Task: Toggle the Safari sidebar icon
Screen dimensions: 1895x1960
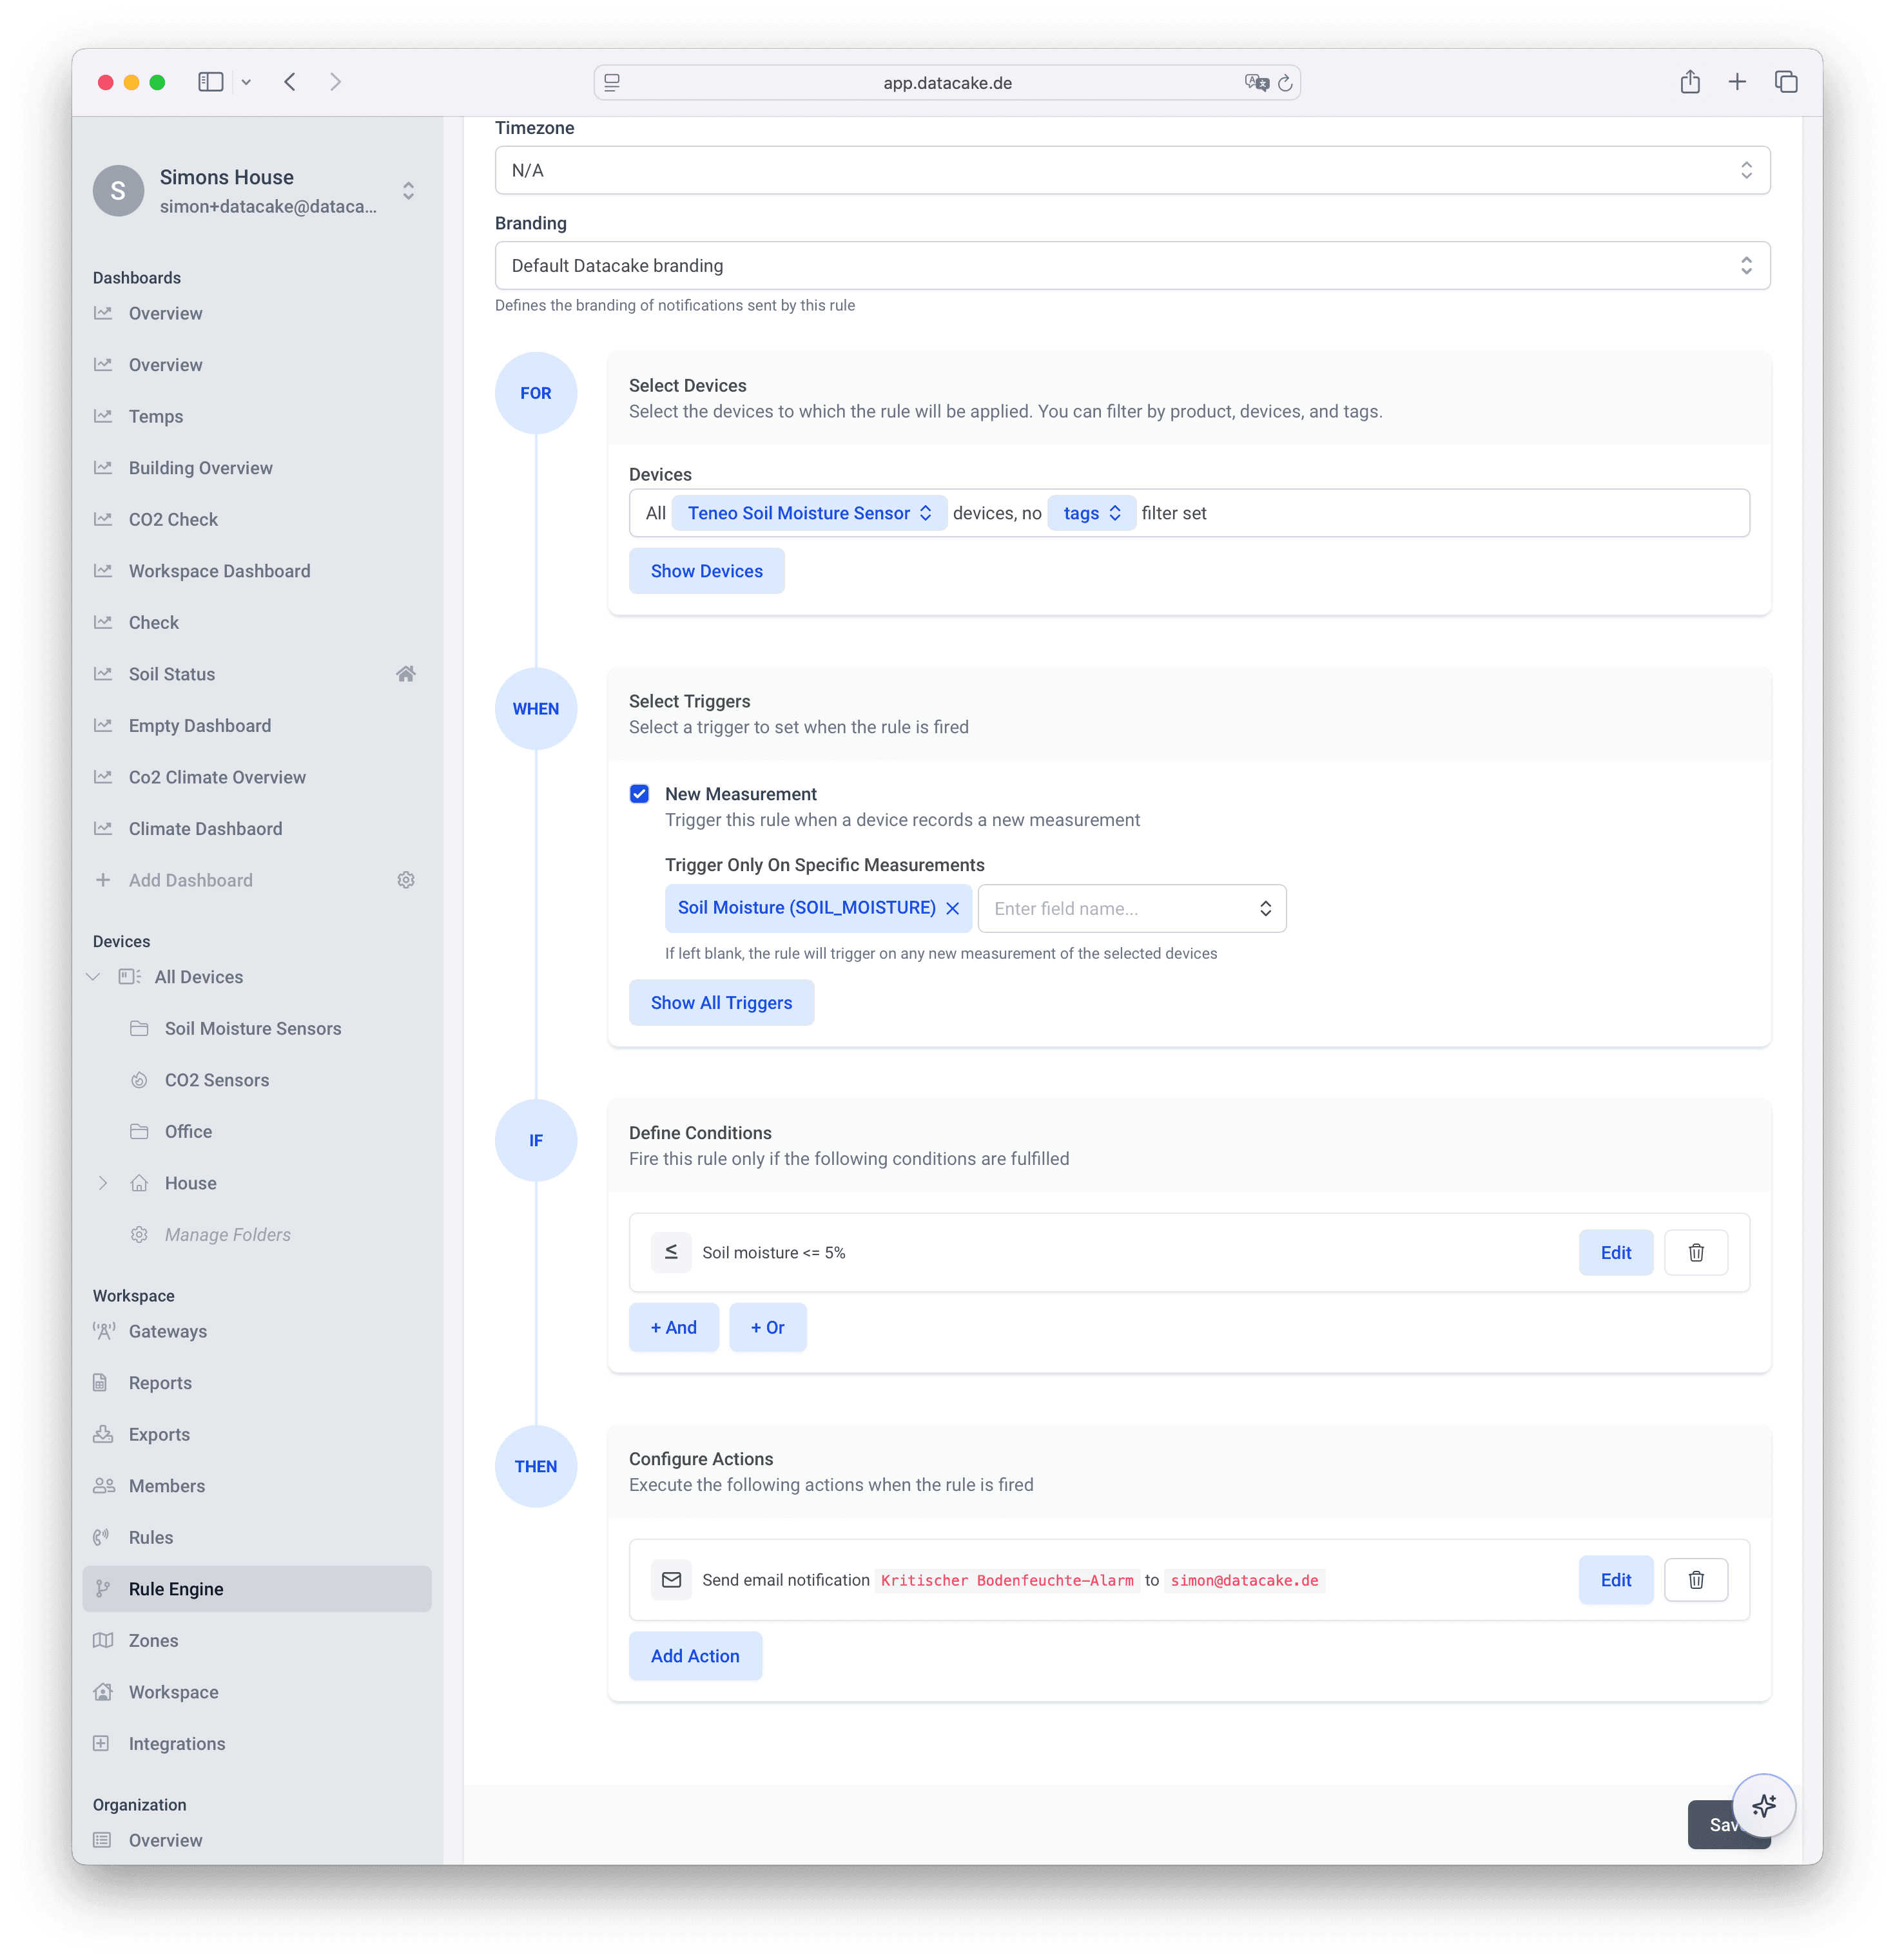Action: [x=210, y=82]
